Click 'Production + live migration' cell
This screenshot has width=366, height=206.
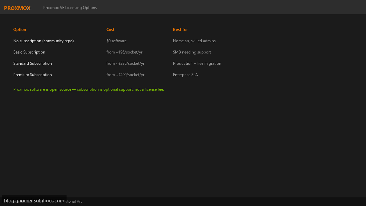pyautogui.click(x=197, y=63)
